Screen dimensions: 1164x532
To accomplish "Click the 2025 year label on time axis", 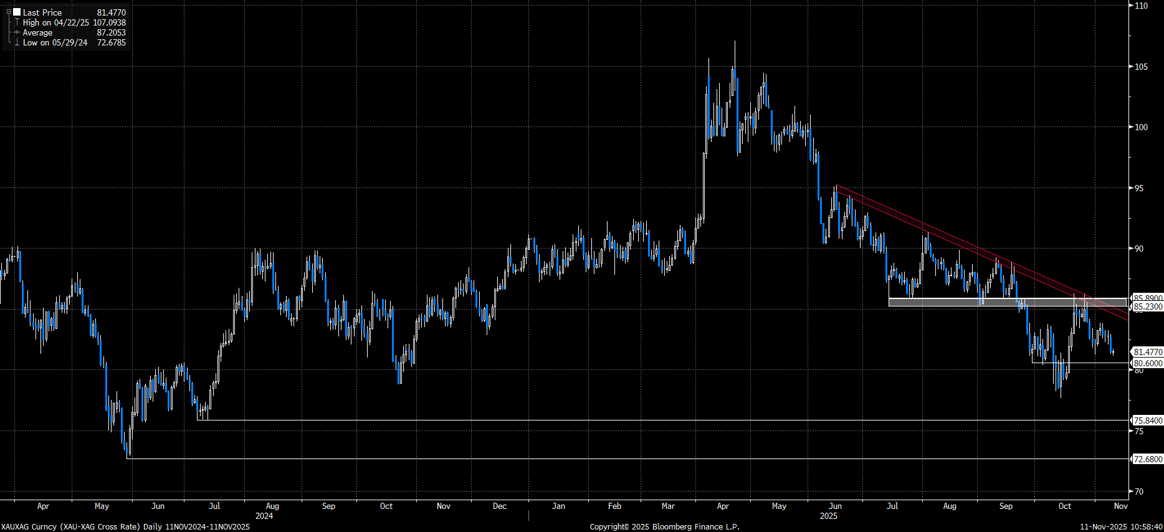I will tap(828, 516).
